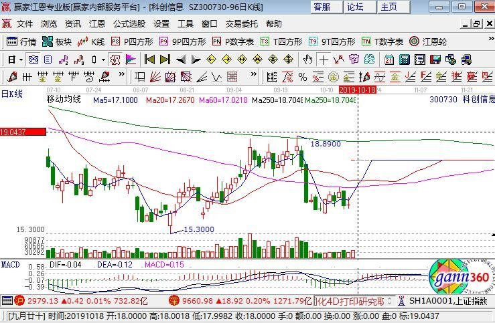Open the P数字表 tool
This screenshot has width=495, height=323.
click(x=233, y=41)
